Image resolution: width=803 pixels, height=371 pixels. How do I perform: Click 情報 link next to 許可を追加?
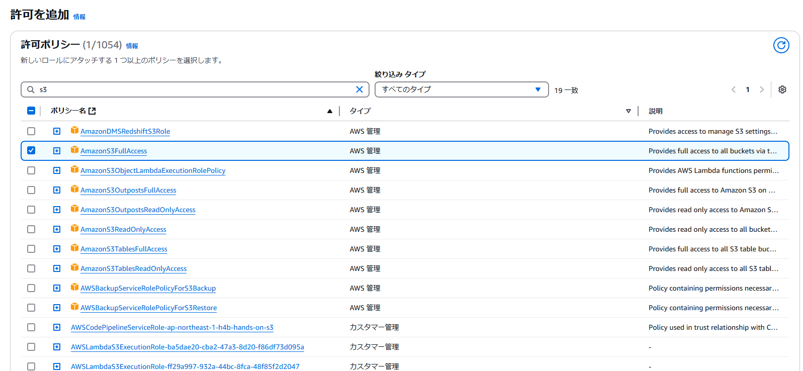coord(79,17)
